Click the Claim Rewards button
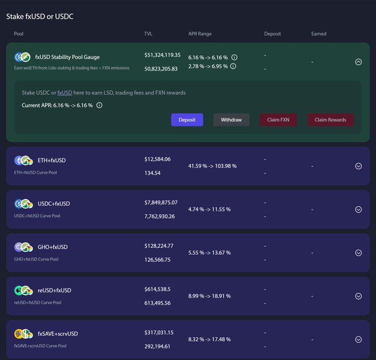 click(330, 119)
